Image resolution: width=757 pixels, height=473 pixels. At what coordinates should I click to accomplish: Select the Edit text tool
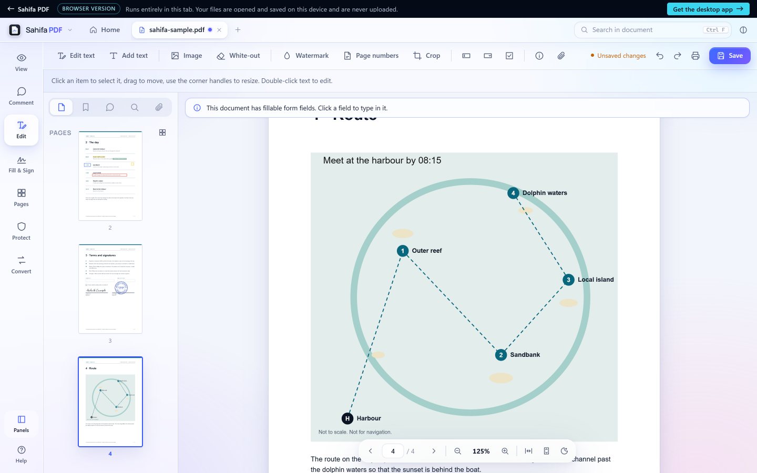tap(76, 56)
